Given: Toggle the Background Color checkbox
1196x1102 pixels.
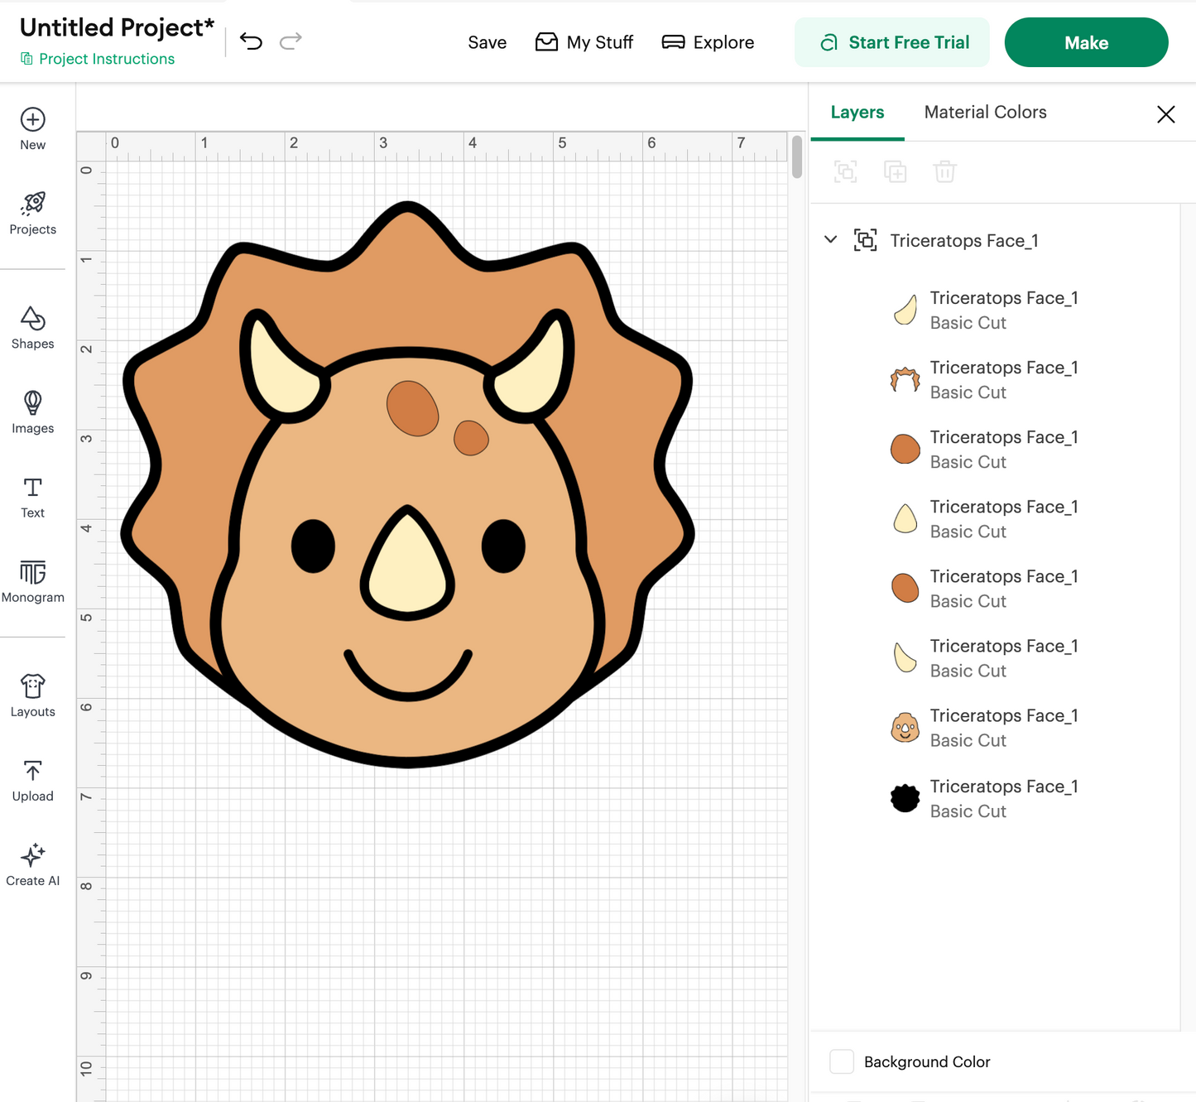Looking at the screenshot, I should tap(842, 1061).
